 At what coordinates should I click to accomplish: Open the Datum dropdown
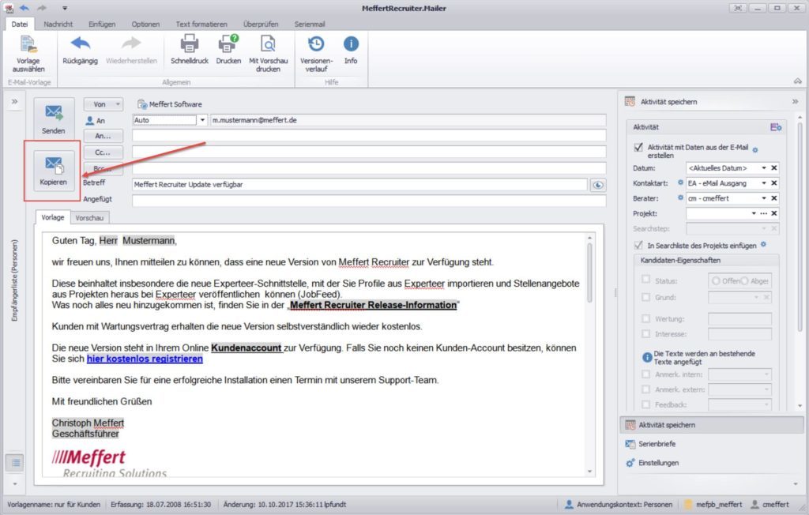point(764,167)
